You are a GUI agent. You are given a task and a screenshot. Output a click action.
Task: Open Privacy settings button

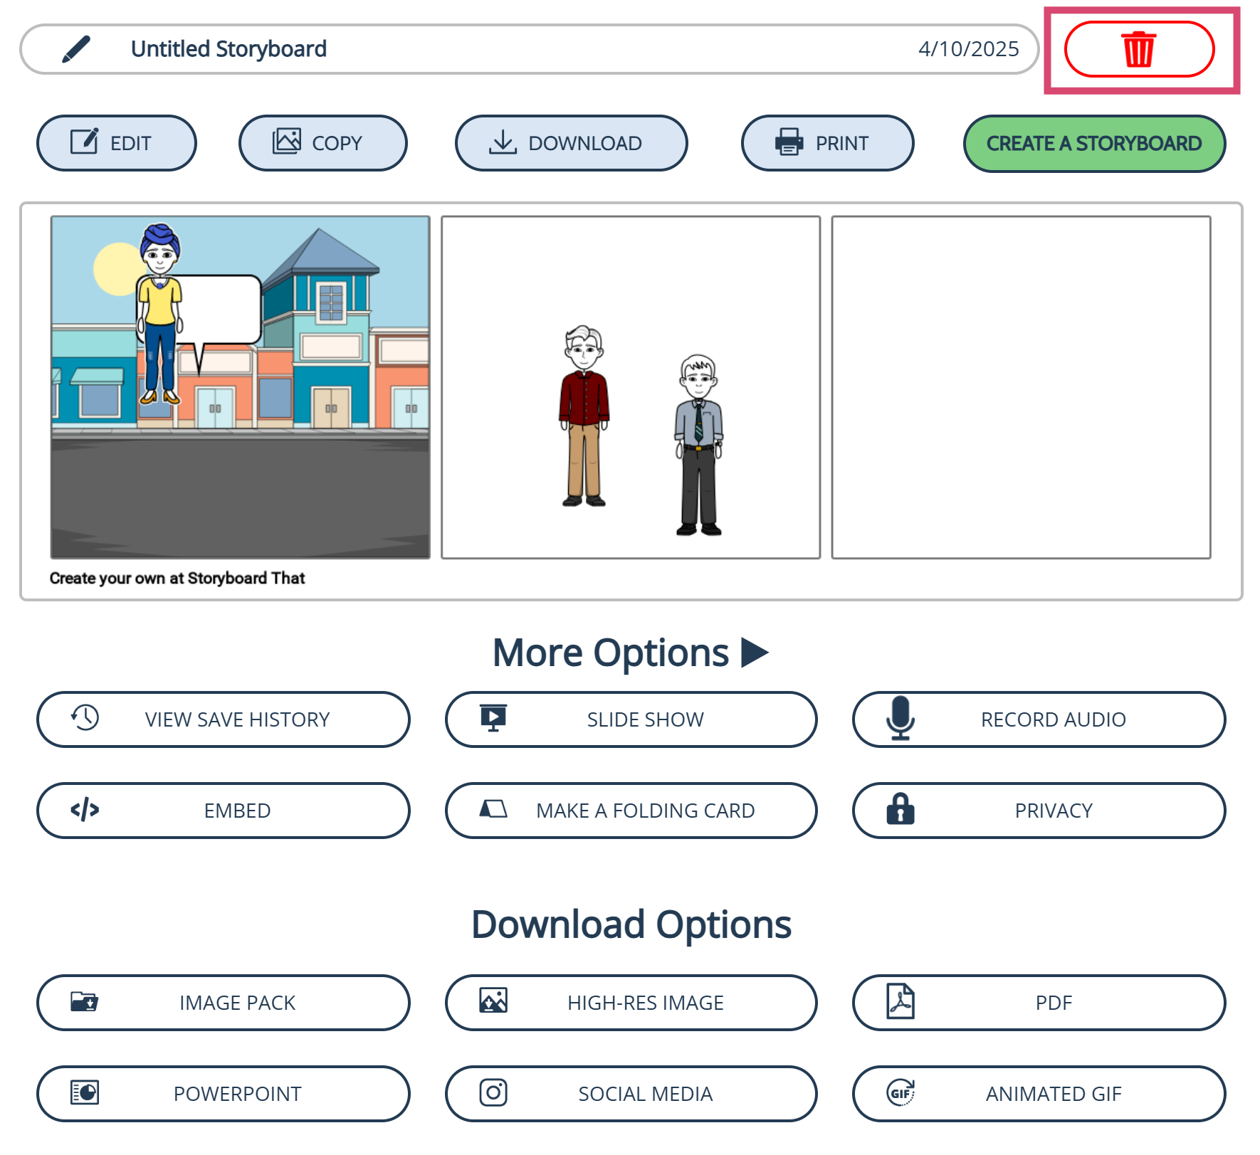tap(1039, 810)
